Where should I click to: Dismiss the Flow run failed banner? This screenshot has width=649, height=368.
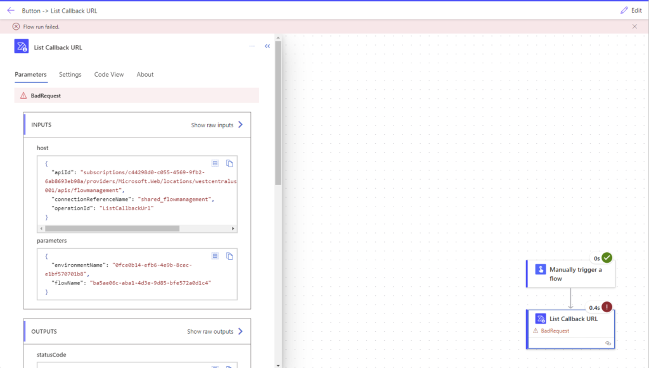(x=634, y=27)
